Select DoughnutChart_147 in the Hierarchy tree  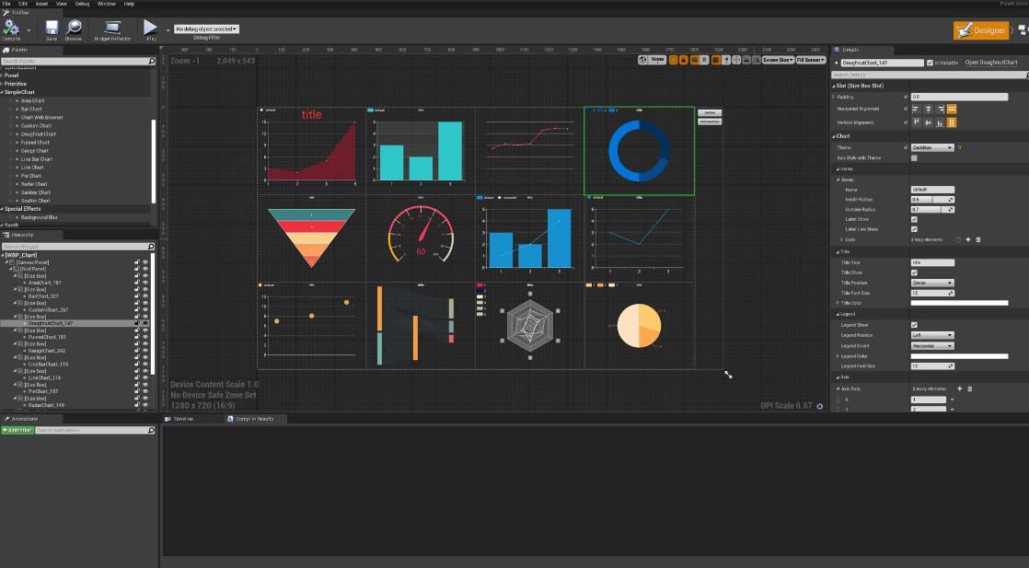click(52, 324)
